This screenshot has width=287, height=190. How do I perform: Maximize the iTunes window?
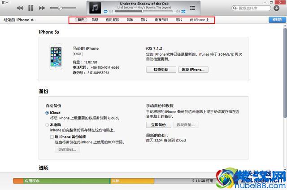point(271,3)
